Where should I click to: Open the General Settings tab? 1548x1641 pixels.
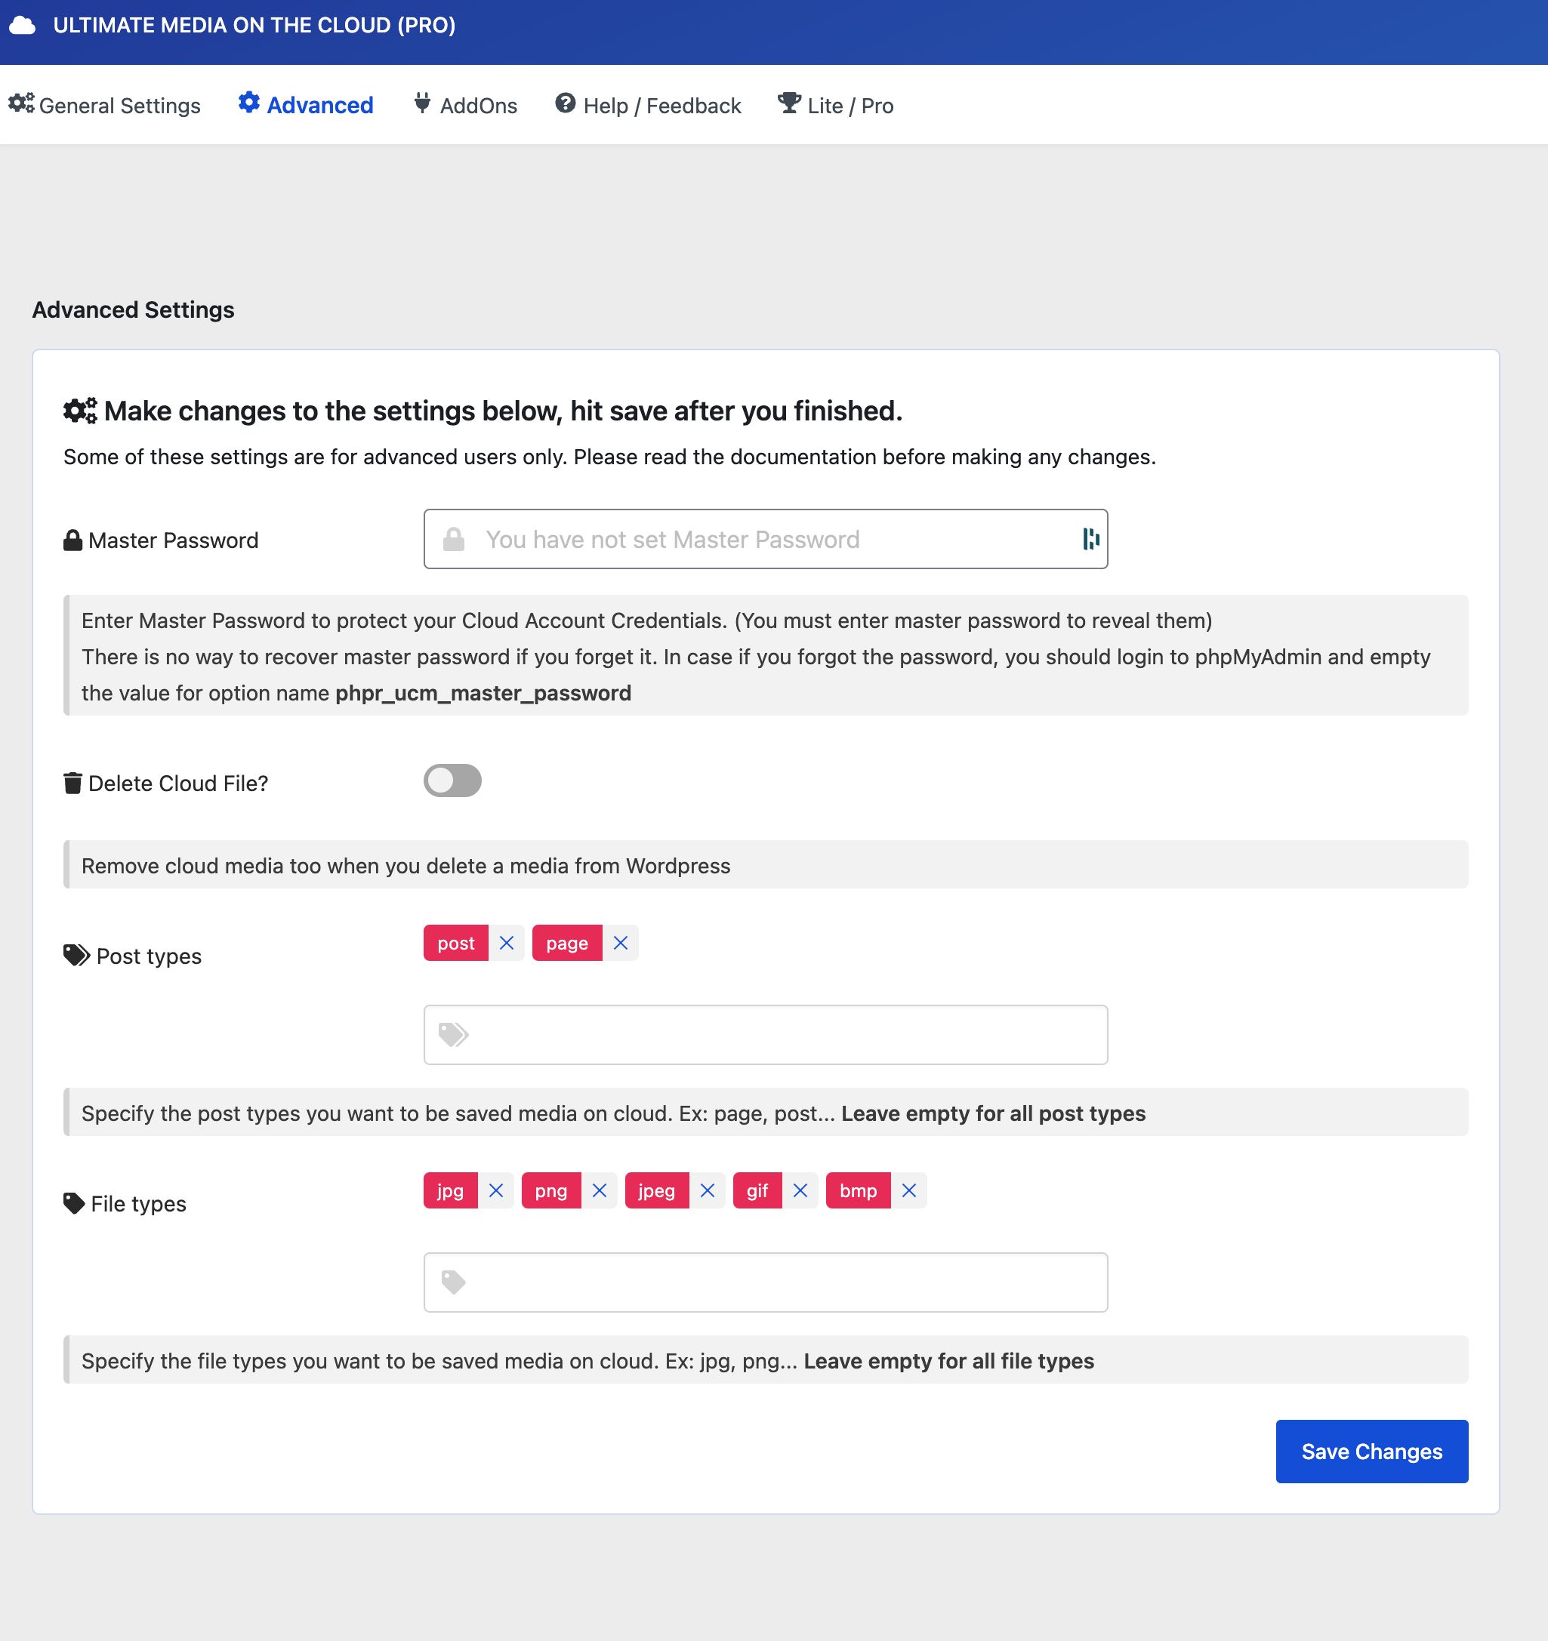pyautogui.click(x=105, y=106)
